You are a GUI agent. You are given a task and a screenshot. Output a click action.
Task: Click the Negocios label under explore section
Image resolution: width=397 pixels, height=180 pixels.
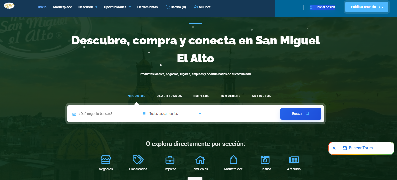(x=106, y=169)
